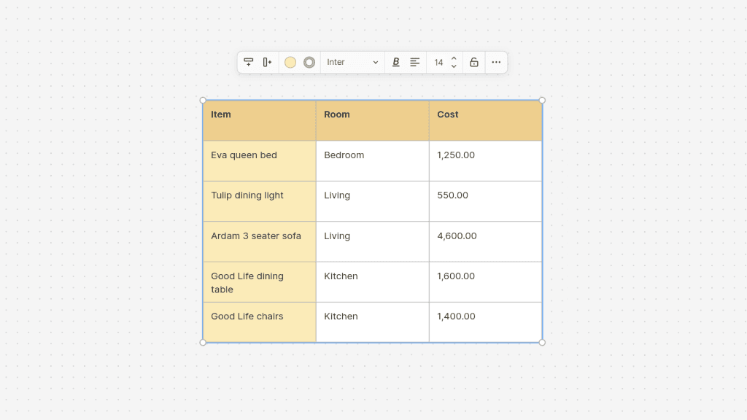Select the 1,250.00 cost cell

[x=485, y=161]
